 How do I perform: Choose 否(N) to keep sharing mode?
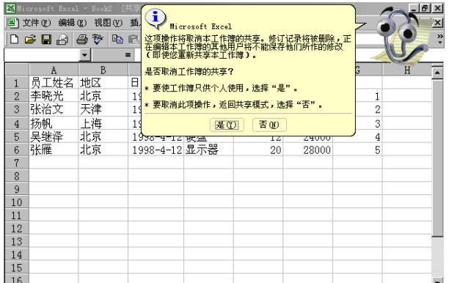coord(269,125)
